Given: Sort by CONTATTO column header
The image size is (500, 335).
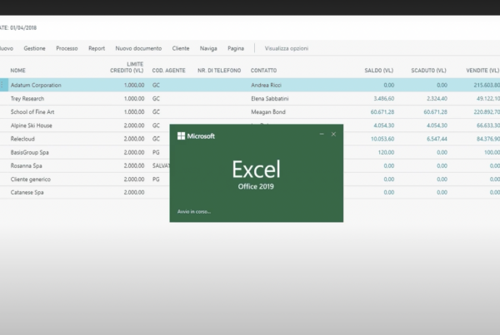Looking at the screenshot, I should tap(263, 71).
